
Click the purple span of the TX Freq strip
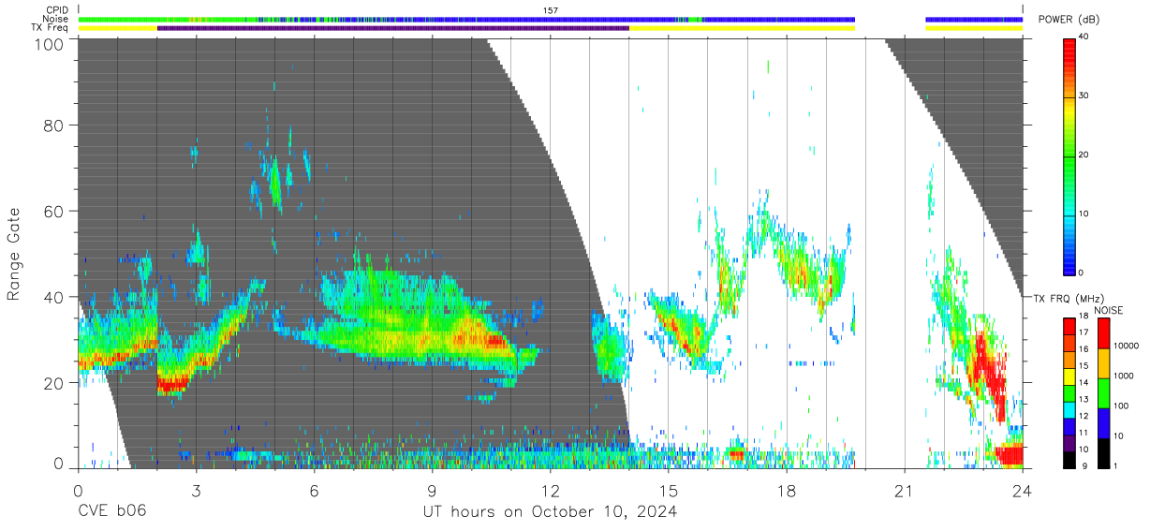[x=393, y=28]
